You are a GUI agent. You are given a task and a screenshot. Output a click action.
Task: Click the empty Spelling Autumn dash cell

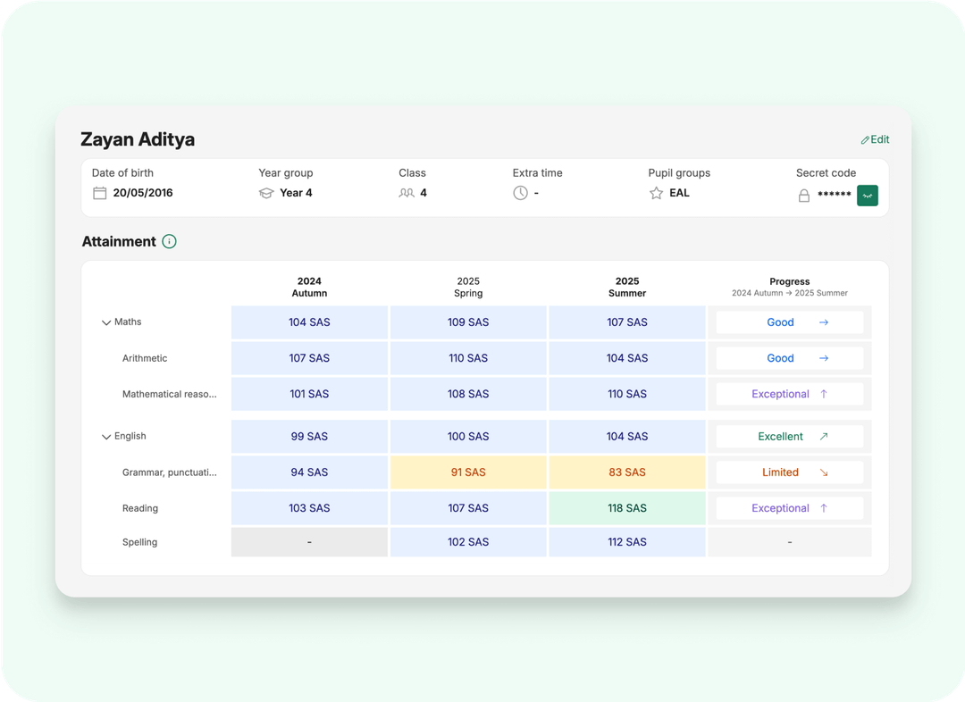click(x=309, y=542)
